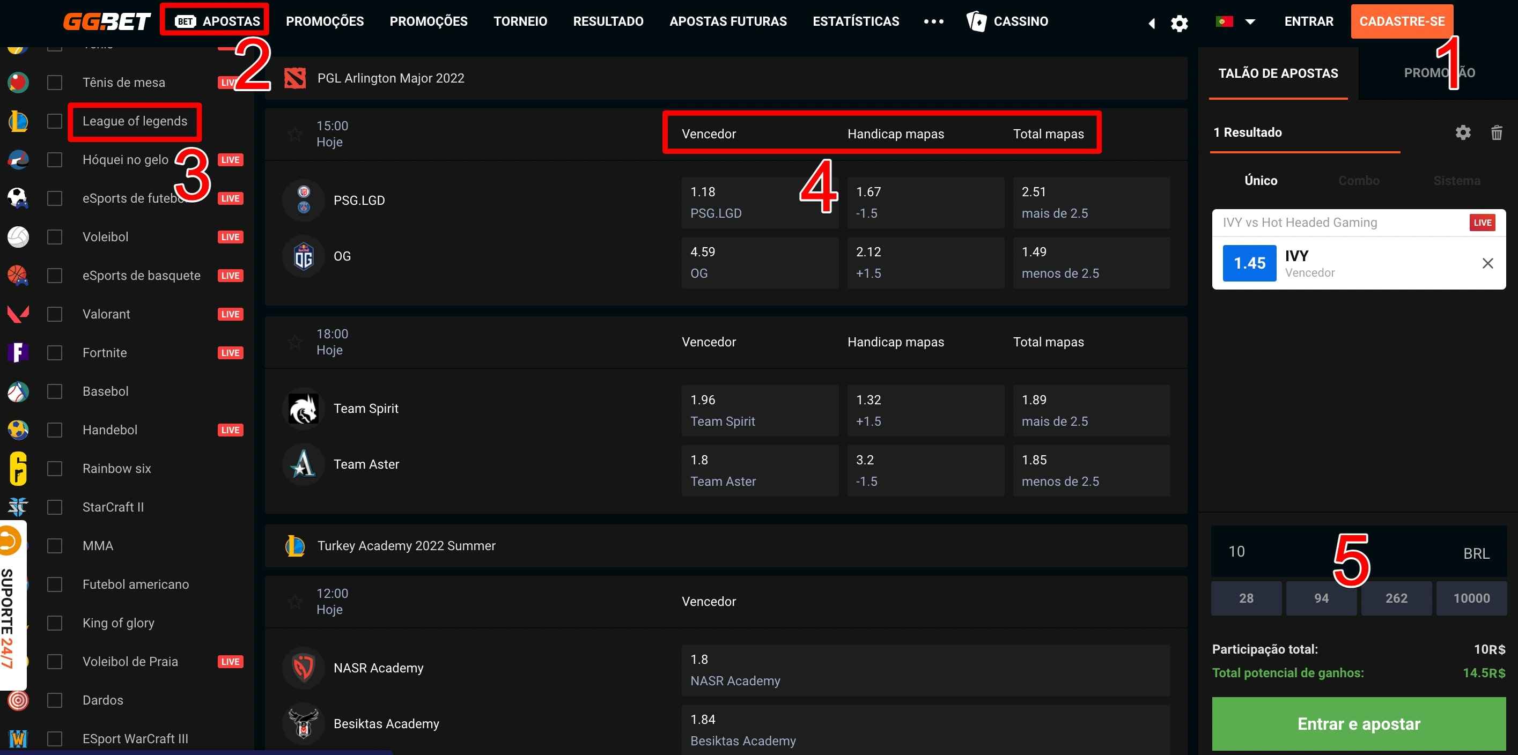
Task: Click the NASR Academy logo
Action: point(304,667)
